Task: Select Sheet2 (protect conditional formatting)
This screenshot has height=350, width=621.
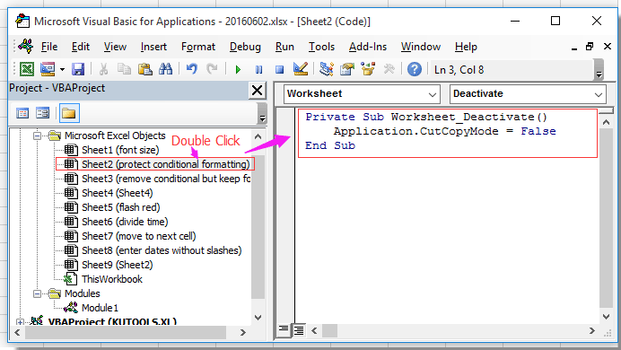Action: 165,164
